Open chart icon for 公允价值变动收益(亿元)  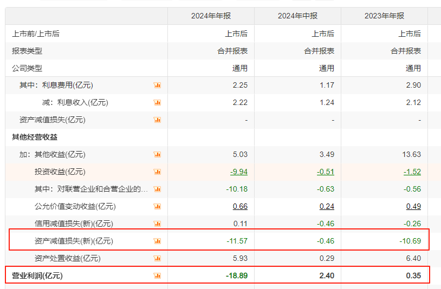158,206
